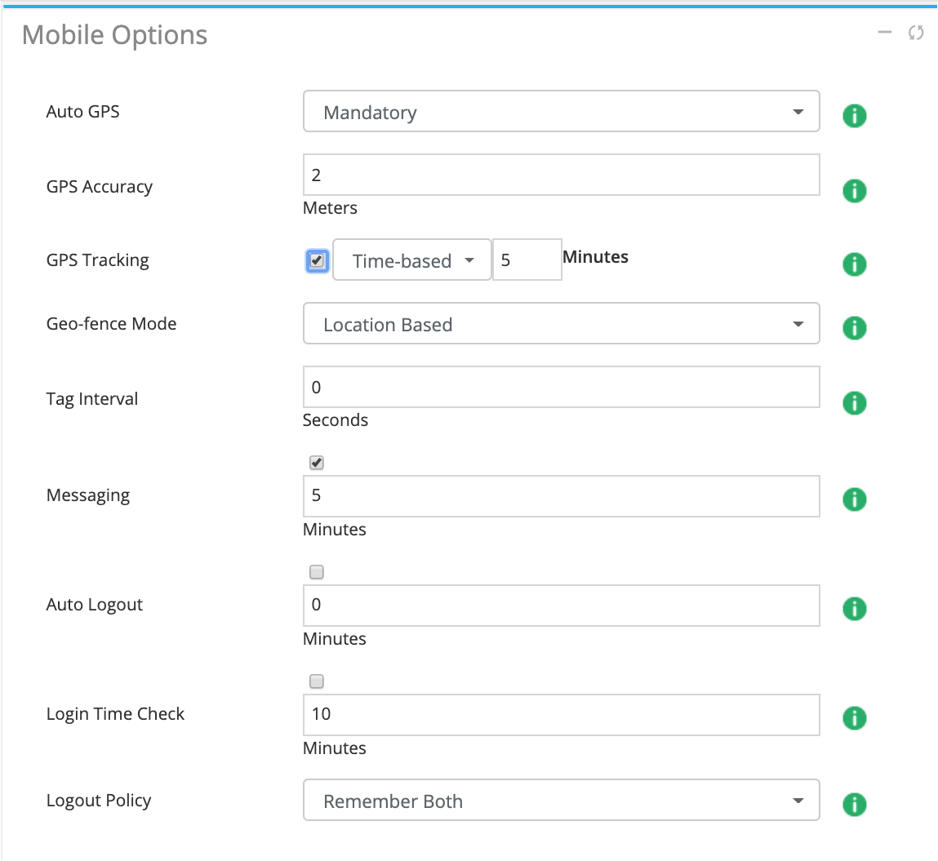This screenshot has width=938, height=861.
Task: Click the GPS Accuracy meters input field
Action: [561, 175]
